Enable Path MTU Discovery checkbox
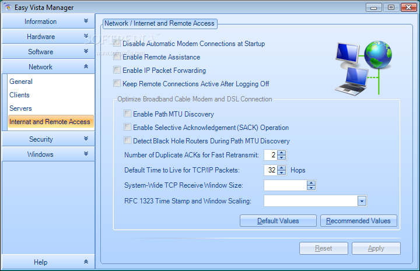Screen dimensions: 420x271 [x=127, y=114]
